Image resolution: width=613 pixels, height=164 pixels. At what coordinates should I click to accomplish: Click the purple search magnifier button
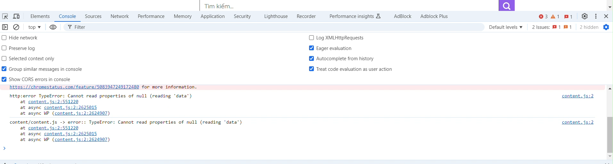coord(507,5)
